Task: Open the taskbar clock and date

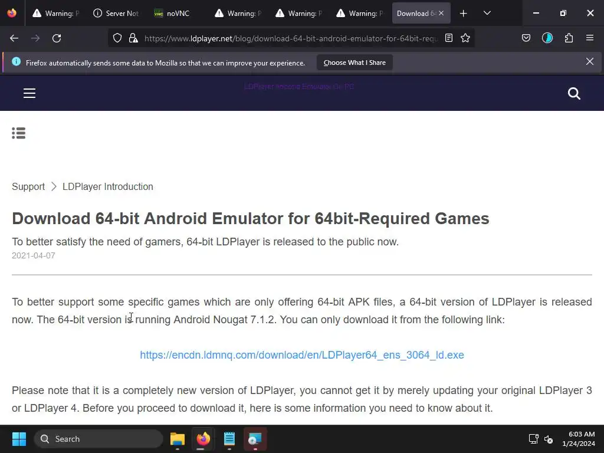Action: click(x=579, y=439)
